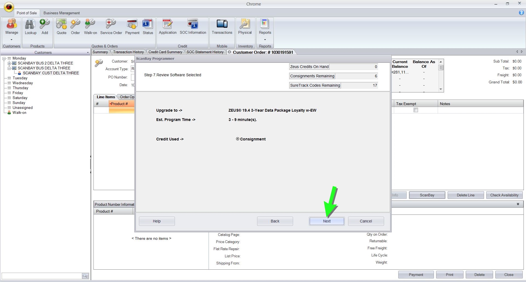Viewport: 526px width, 282px height.
Task: Click the Next button
Action: [x=326, y=221]
